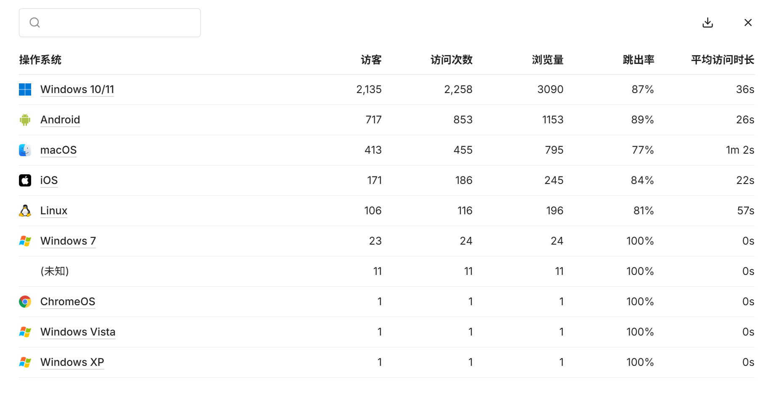Open the Linux link
The height and width of the screenshot is (397, 769).
[x=54, y=210]
